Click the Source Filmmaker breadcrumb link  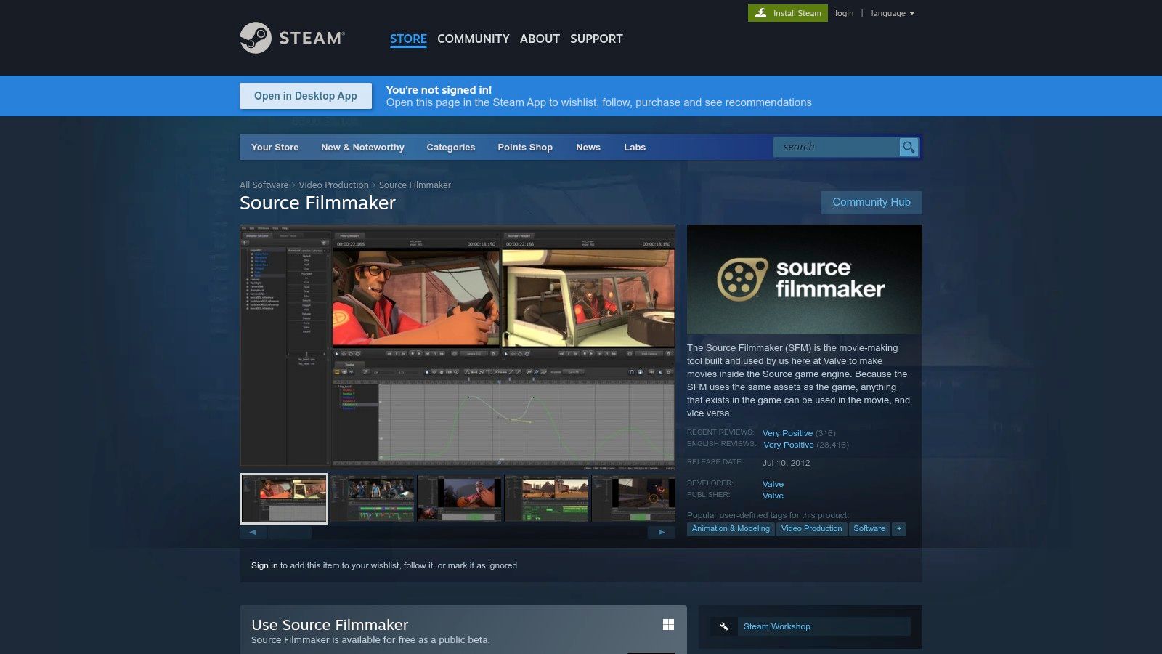415,185
